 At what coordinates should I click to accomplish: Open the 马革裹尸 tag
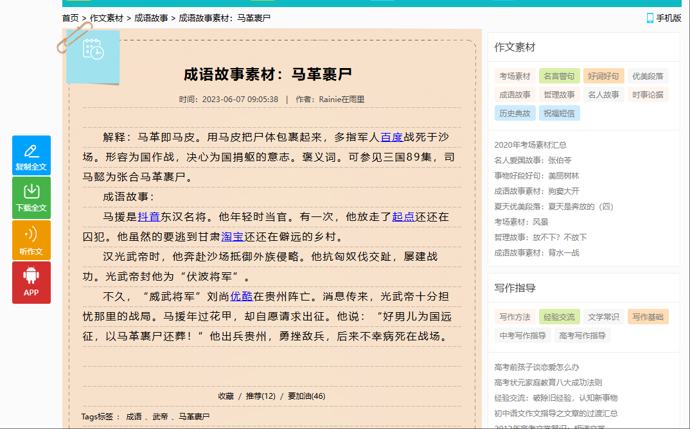coord(194,417)
